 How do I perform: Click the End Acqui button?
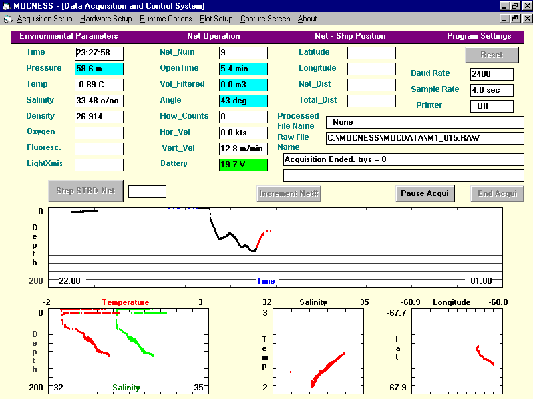[497, 193]
